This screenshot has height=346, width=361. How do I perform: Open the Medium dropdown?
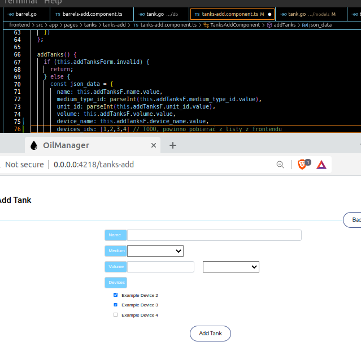(x=155, y=251)
